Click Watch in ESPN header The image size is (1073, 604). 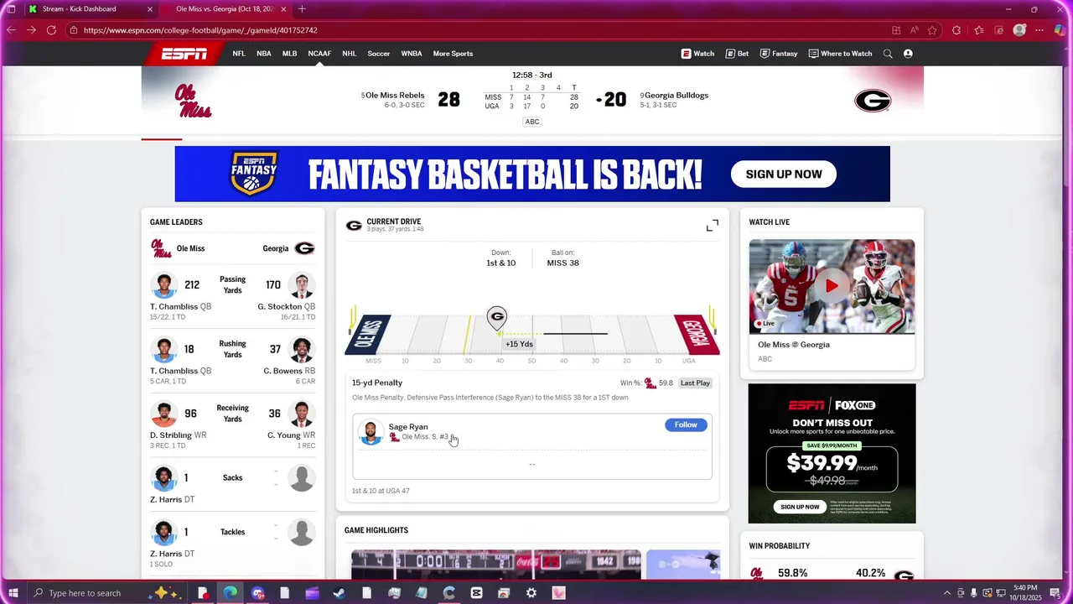coord(697,54)
